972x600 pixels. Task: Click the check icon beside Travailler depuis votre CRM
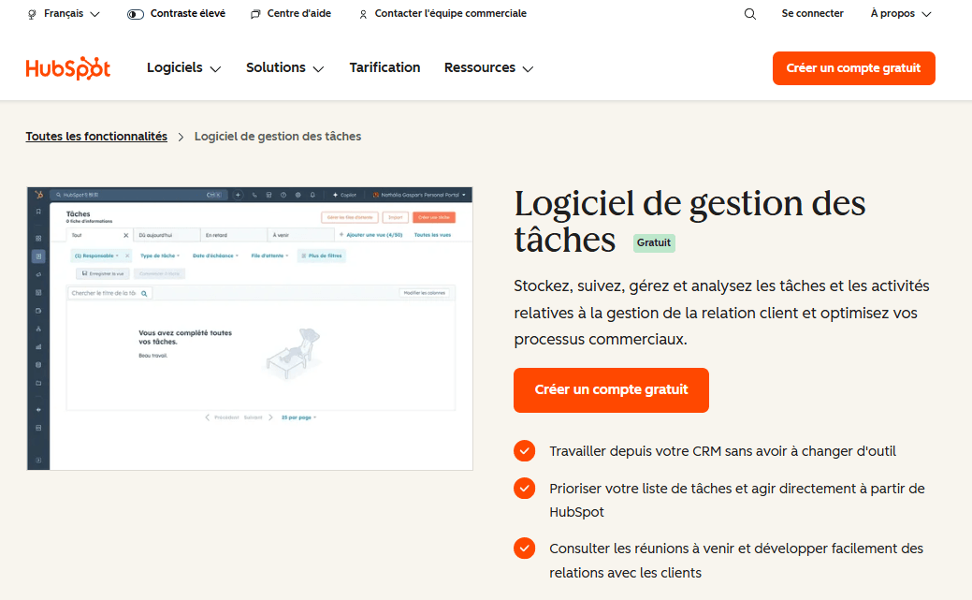tap(525, 451)
